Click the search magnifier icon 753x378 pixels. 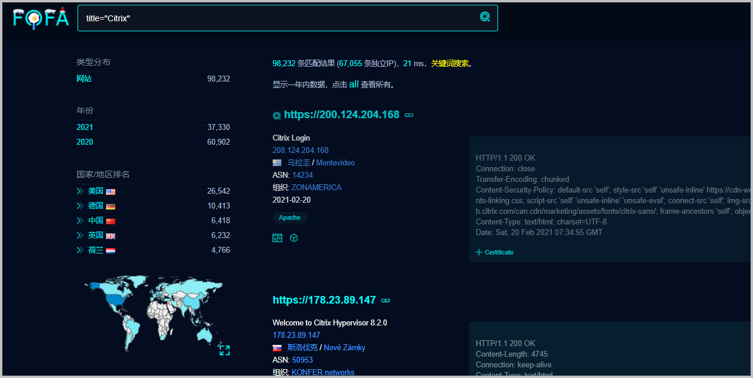(485, 17)
